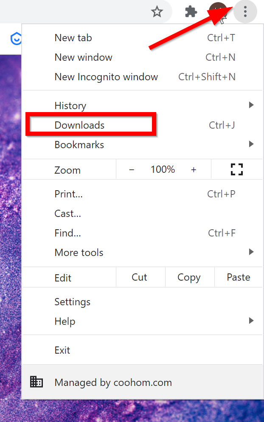Click the managed organization building icon
This screenshot has width=264, height=422.
[37, 382]
